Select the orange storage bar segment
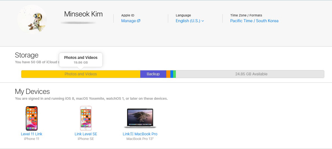The height and width of the screenshot is (149, 332). [x=168, y=74]
